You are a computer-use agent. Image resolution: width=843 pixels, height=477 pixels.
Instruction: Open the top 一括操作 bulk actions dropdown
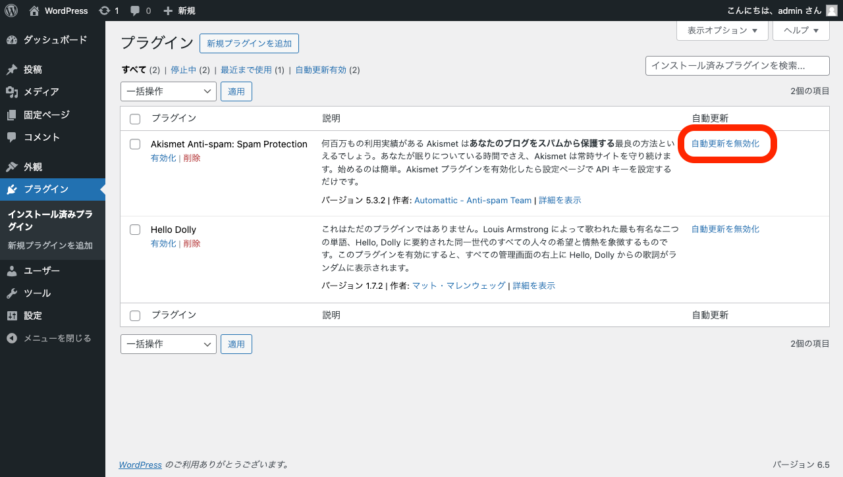point(169,91)
